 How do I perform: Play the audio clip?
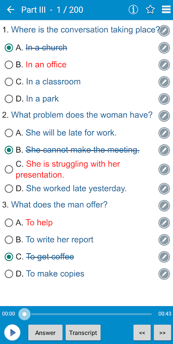(12, 332)
